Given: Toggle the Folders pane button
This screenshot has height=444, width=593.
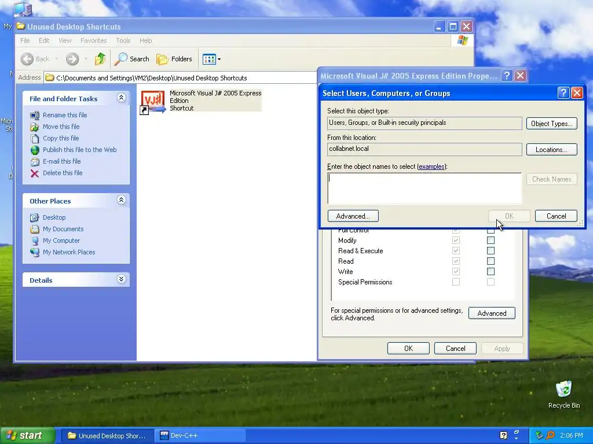Looking at the screenshot, I should (174, 59).
